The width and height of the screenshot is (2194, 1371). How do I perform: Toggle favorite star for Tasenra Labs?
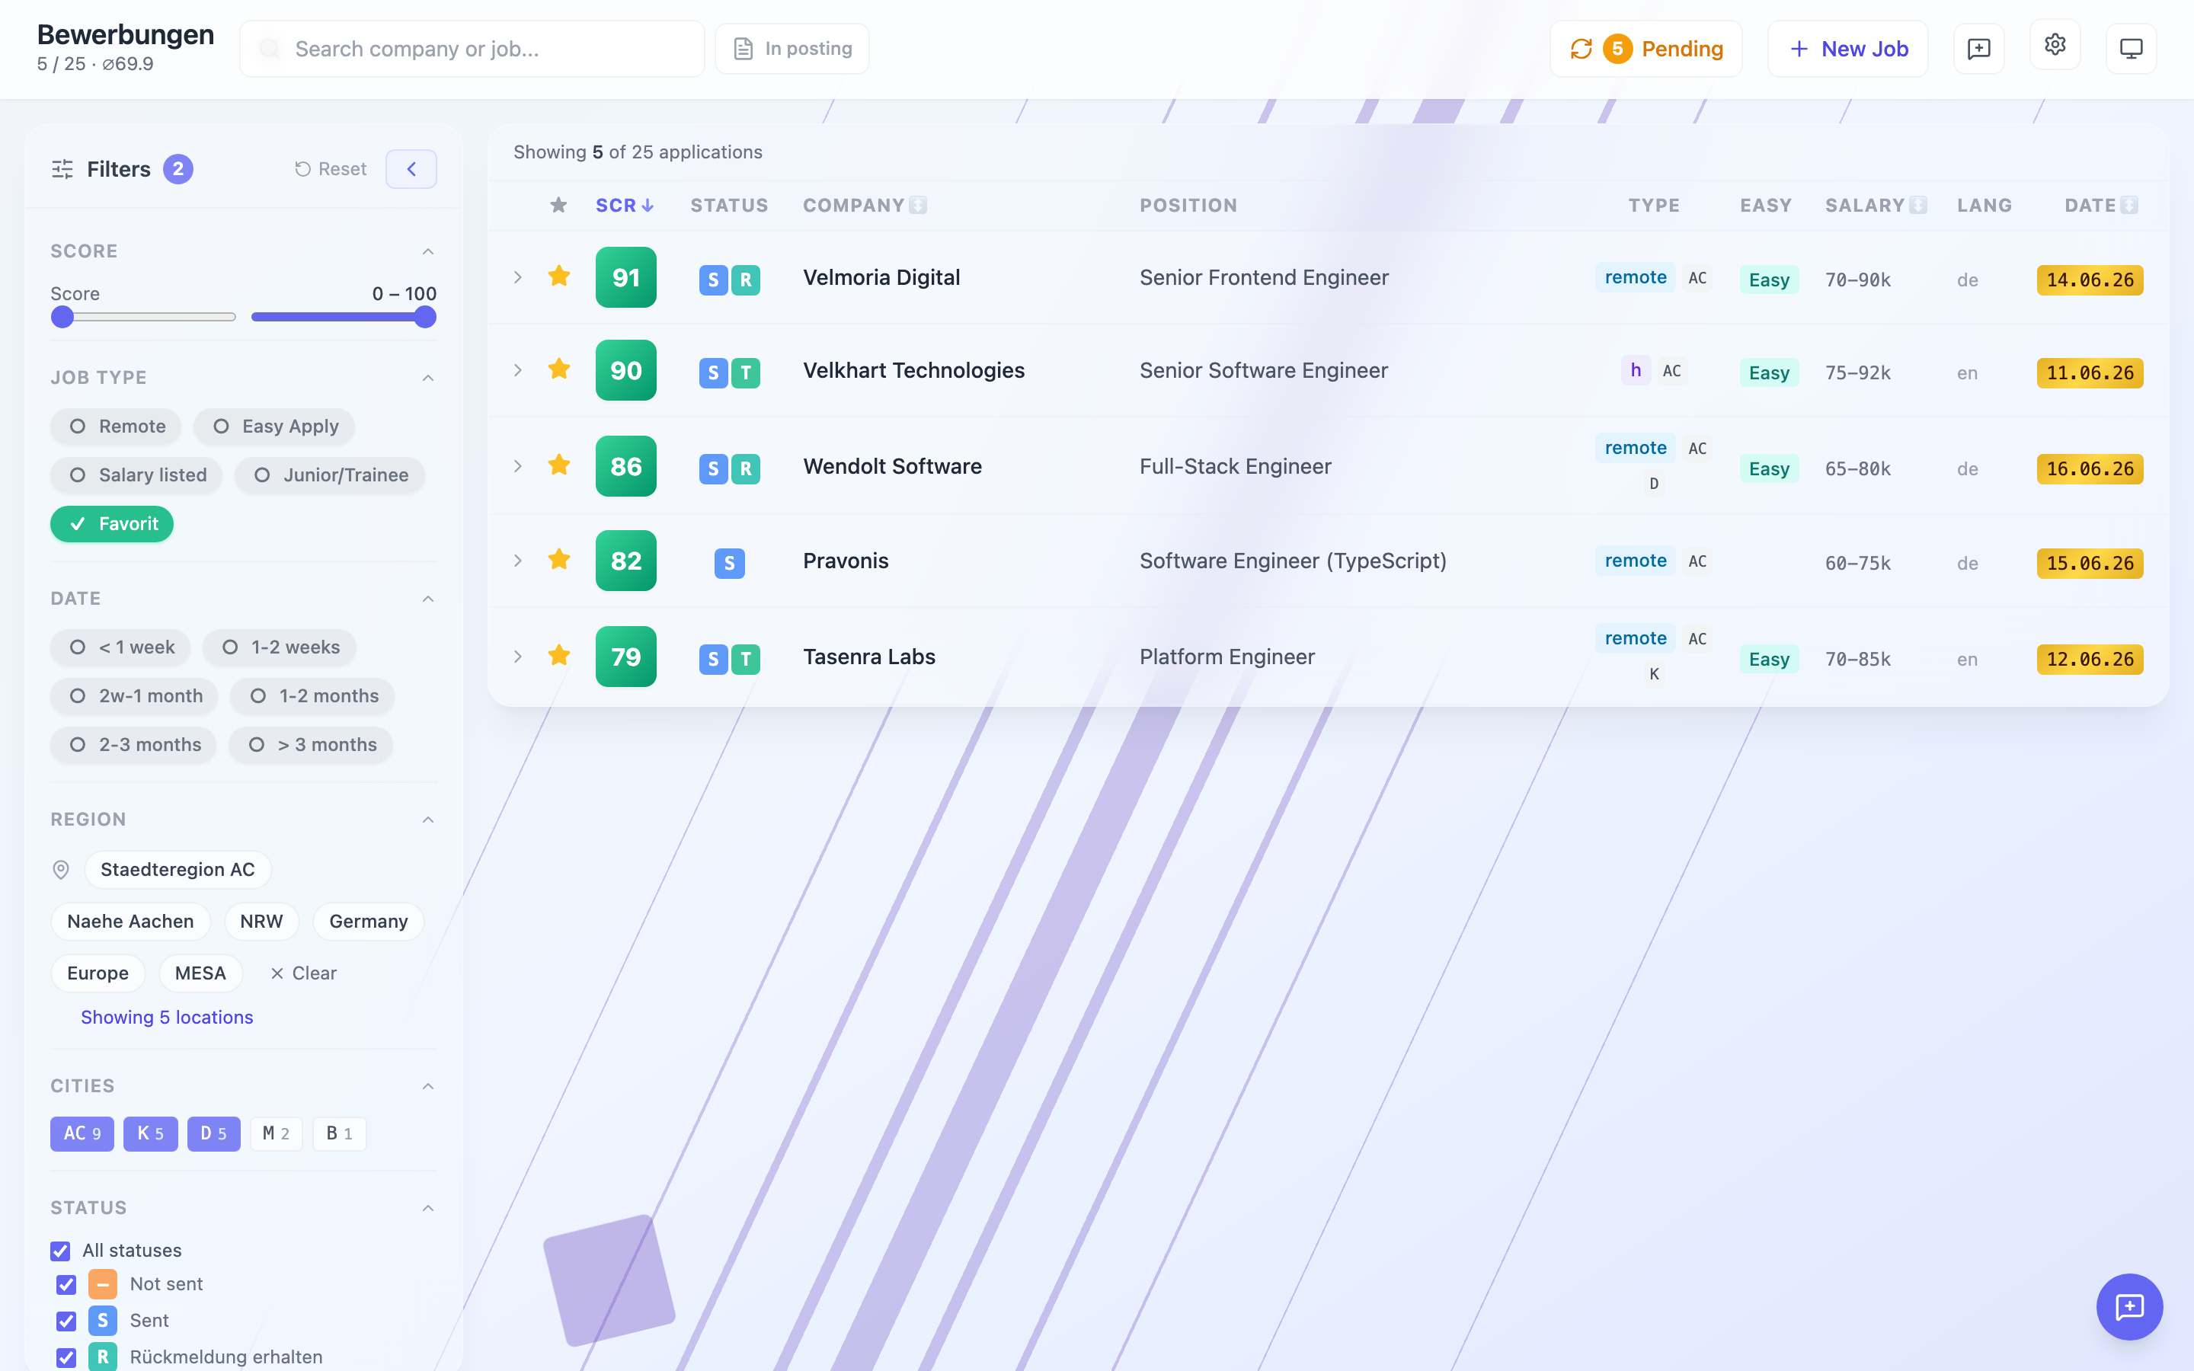coord(559,655)
